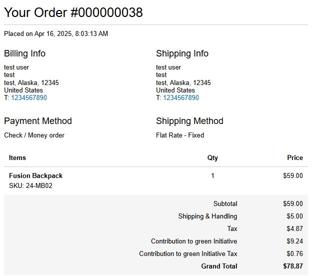The width and height of the screenshot is (312, 276).
Task: Click the Items column header
Action: (17, 157)
